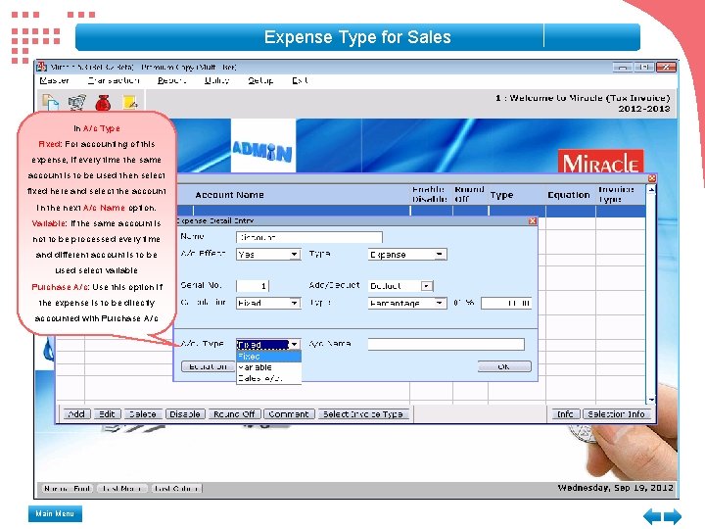Click the Main Menu button

tap(55, 513)
